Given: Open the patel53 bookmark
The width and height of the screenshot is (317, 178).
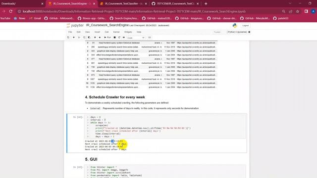Looking at the screenshot, I should tap(281, 18).
